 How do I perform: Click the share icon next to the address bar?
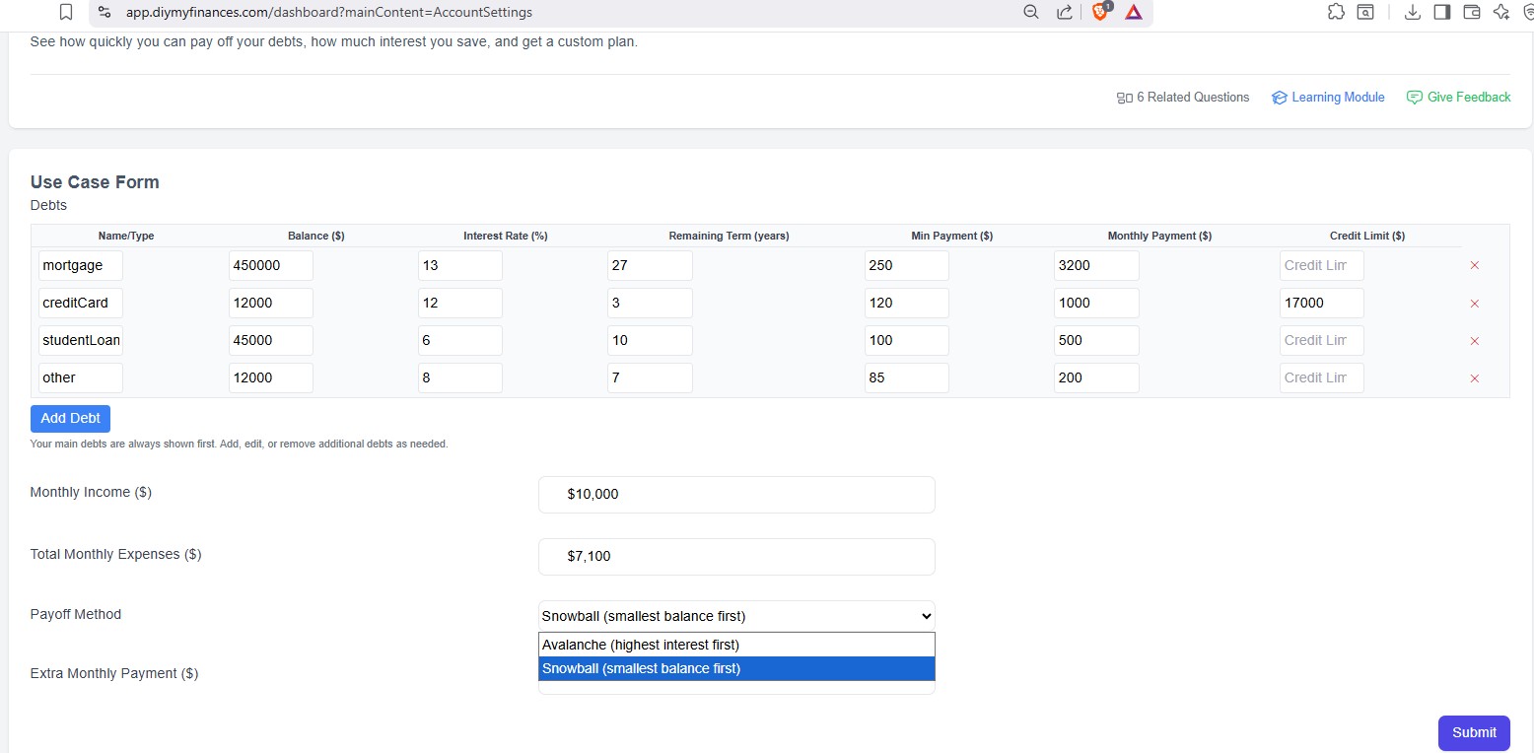pyautogui.click(x=1067, y=13)
